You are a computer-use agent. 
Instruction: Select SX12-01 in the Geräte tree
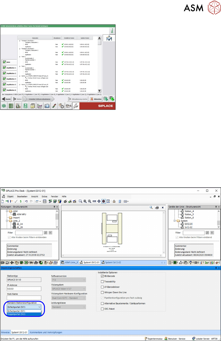coord(188,224)
